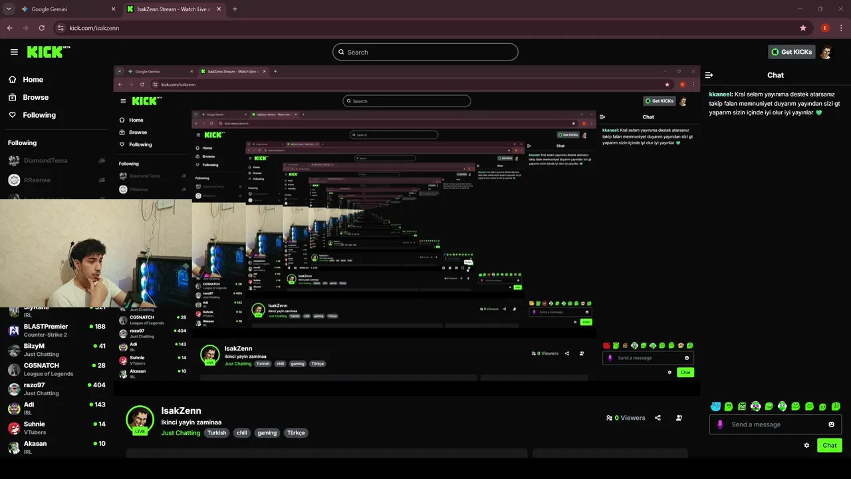
Task: Click the 0 Viewers counter
Action: tap(626, 418)
